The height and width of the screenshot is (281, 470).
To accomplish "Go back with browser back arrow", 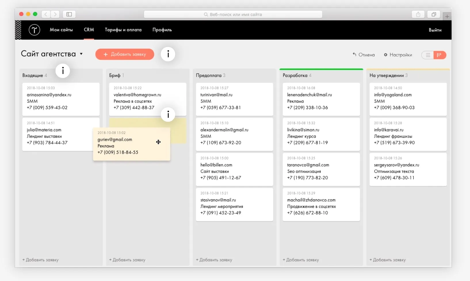I will (x=46, y=14).
